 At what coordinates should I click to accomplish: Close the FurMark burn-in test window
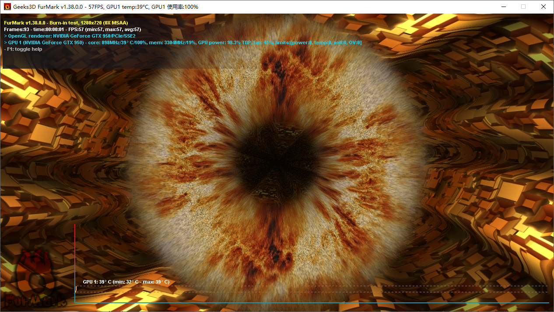point(543,7)
